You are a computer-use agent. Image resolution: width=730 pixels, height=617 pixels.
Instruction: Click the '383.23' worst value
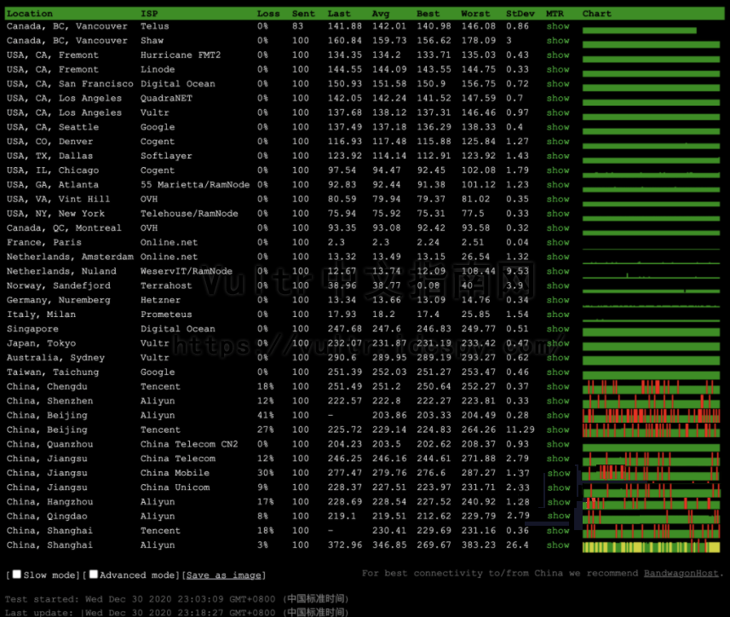pos(478,545)
